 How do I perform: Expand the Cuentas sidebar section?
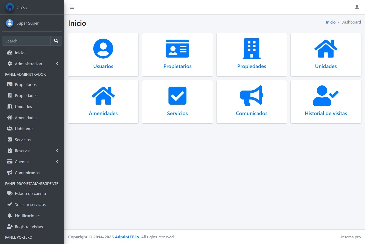(x=22, y=162)
